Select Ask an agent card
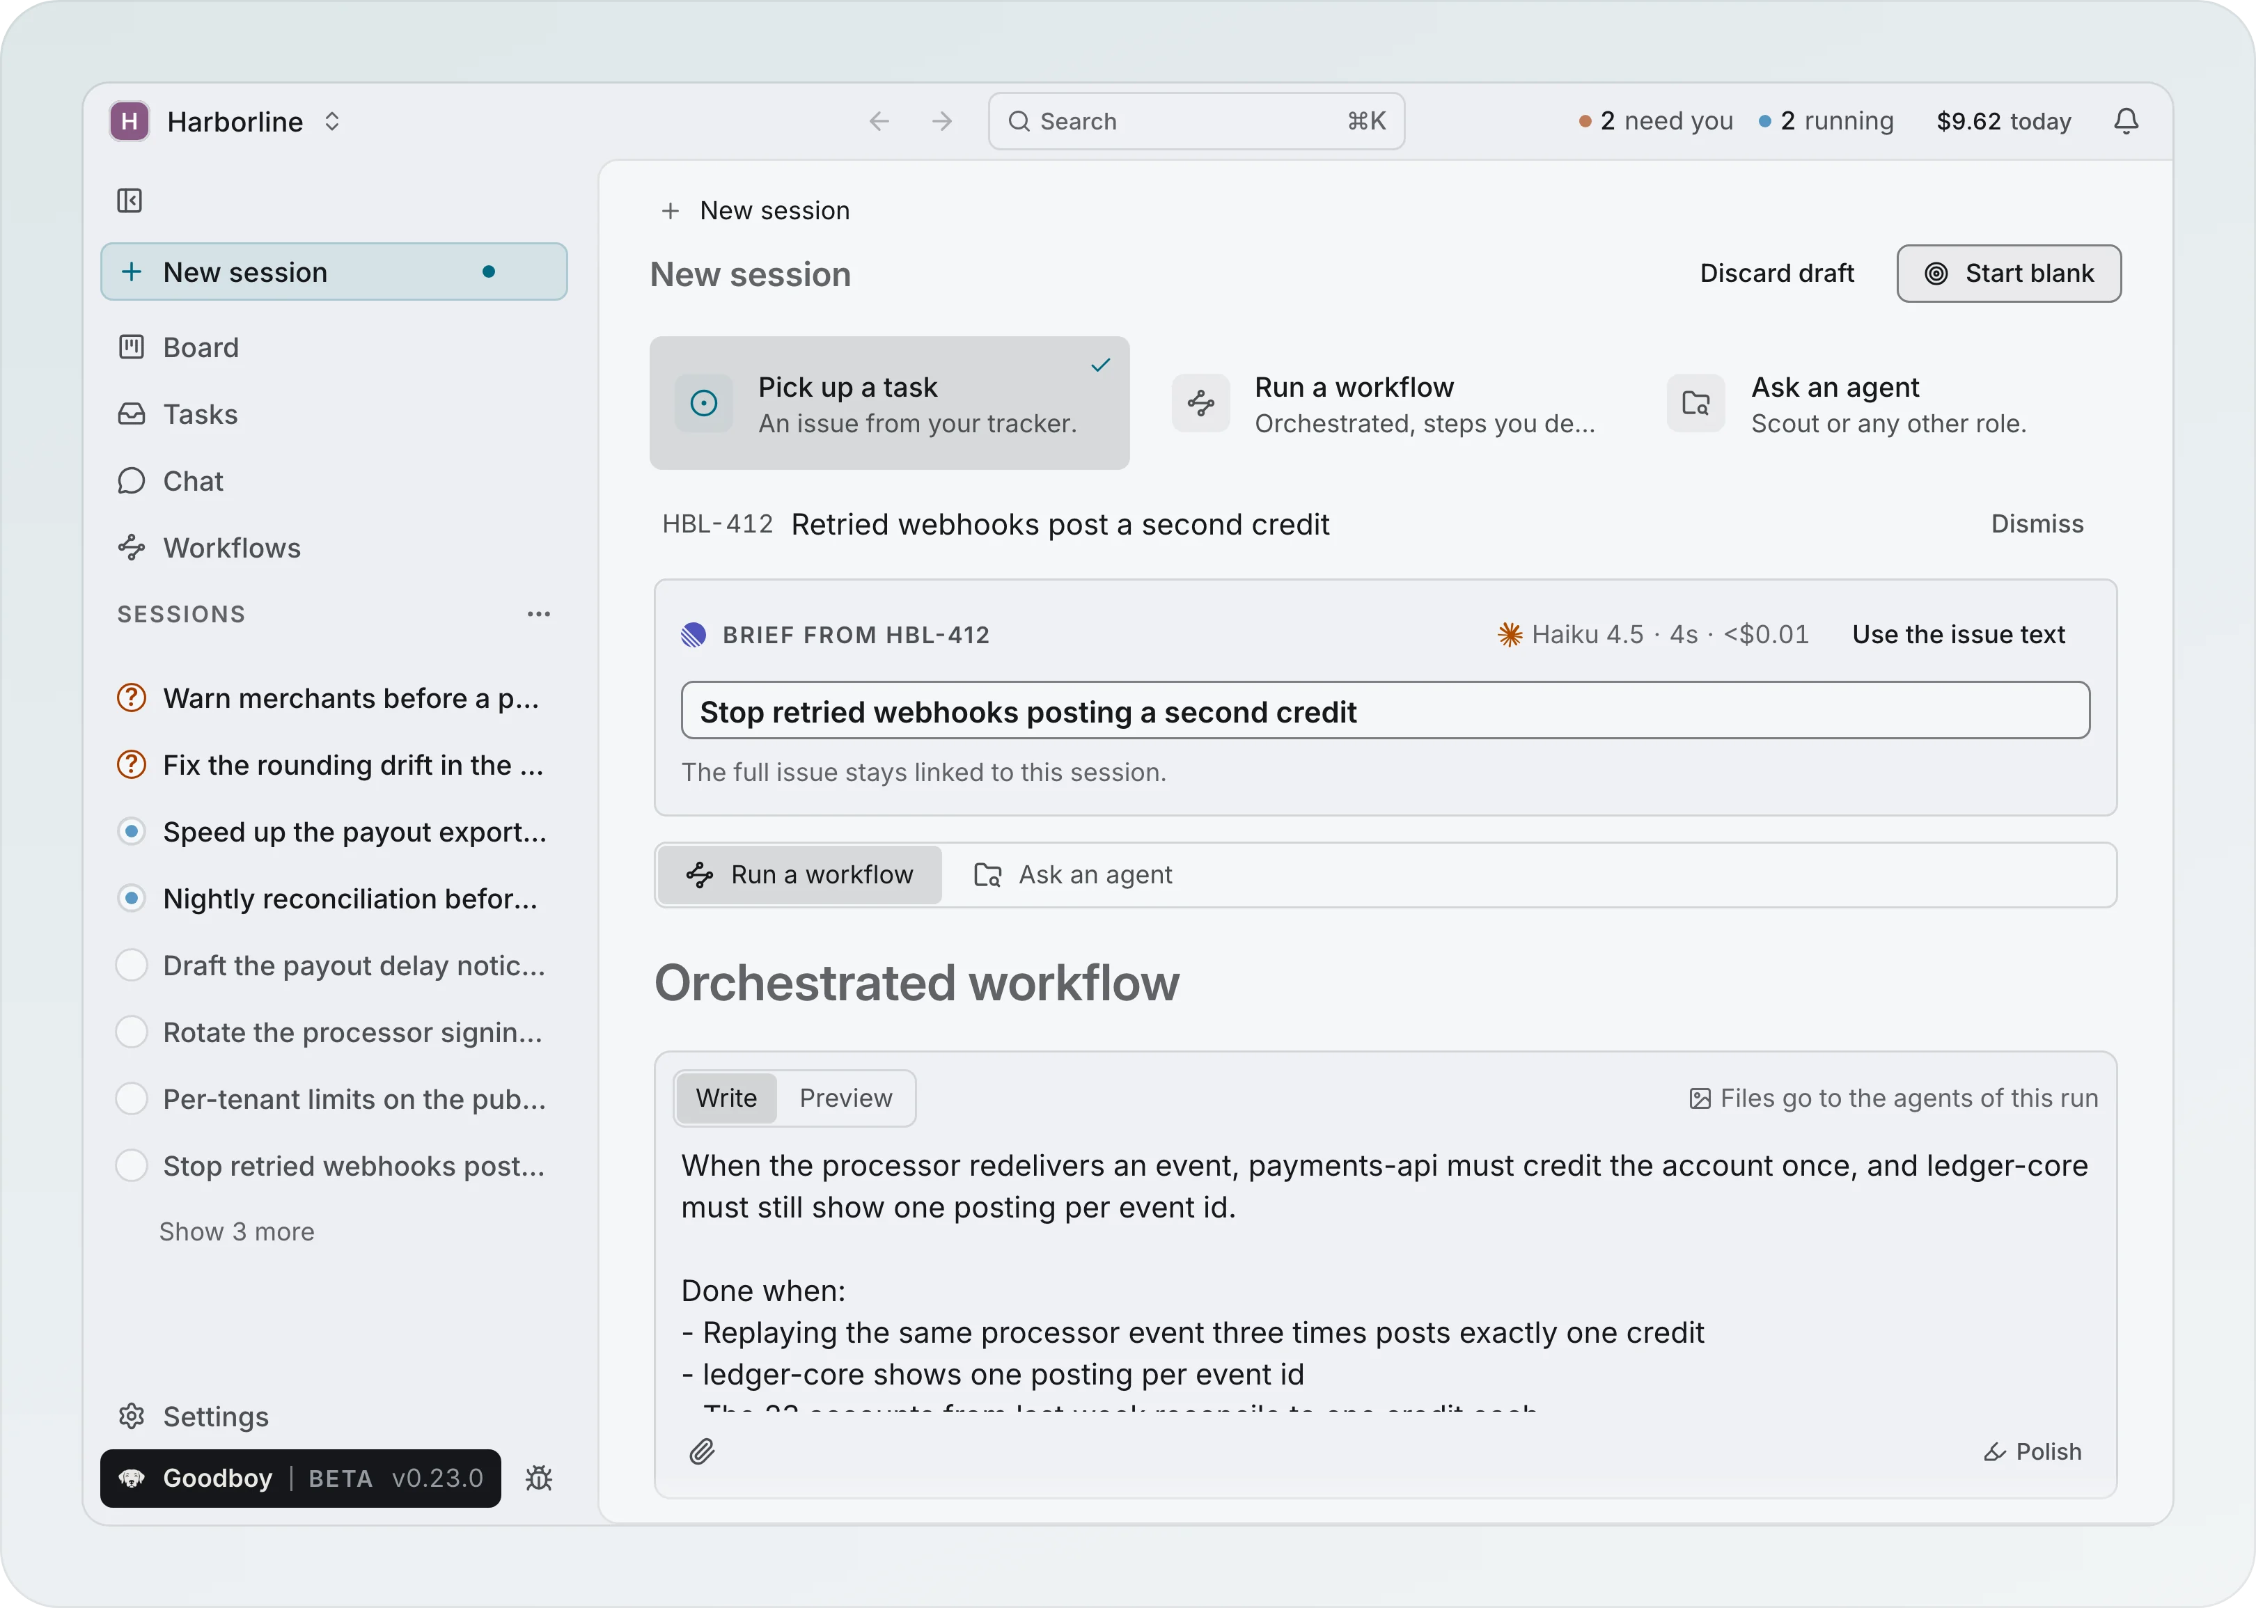 [x=1881, y=403]
